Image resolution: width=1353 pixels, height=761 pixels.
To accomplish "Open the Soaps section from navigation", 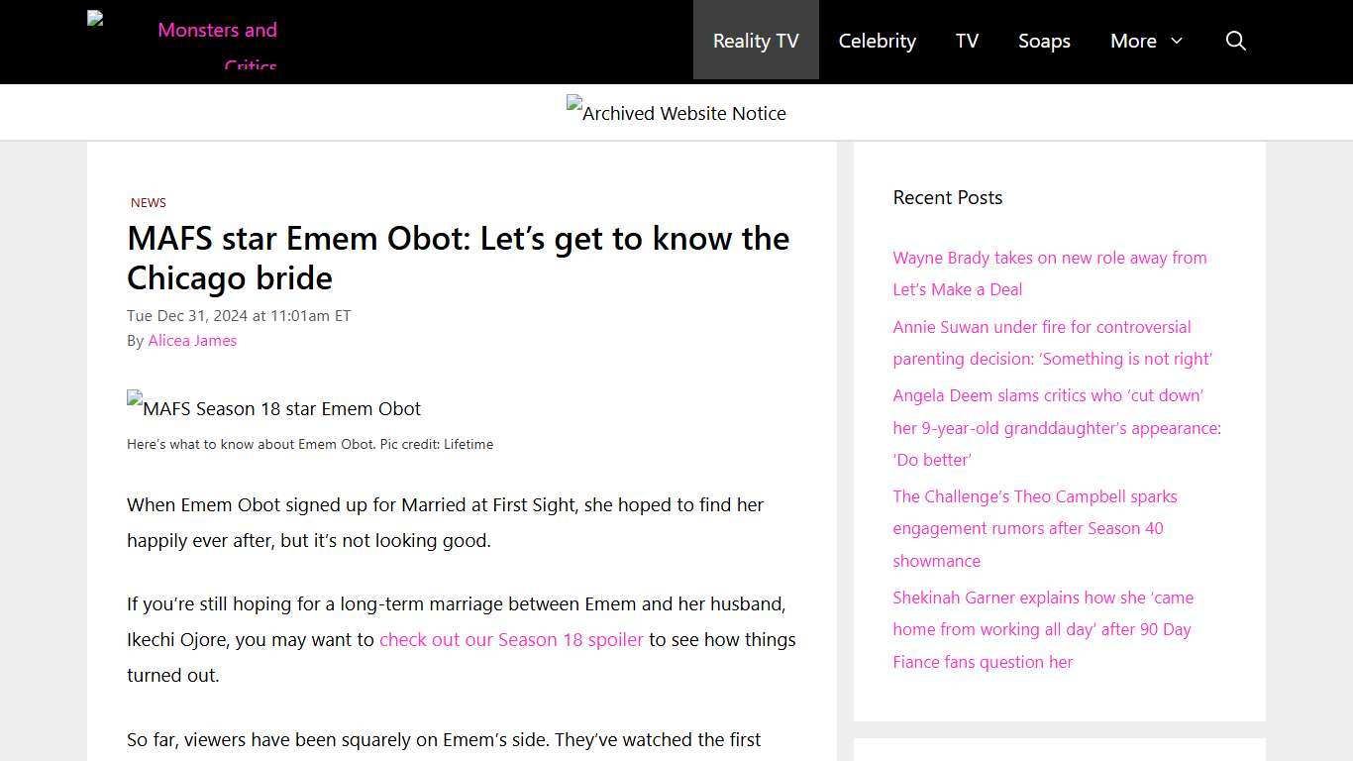I will pyautogui.click(x=1044, y=41).
